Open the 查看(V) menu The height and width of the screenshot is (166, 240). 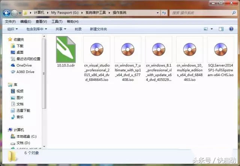point(41,22)
